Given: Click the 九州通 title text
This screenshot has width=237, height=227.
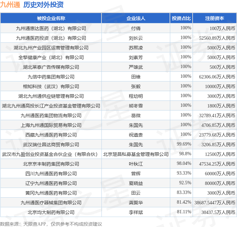Looking at the screenshot, I should tap(10, 5).
